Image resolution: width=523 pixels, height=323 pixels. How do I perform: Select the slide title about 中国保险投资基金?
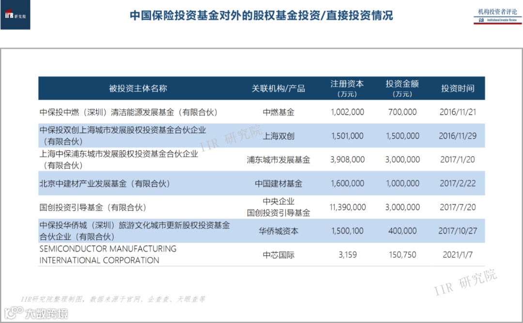261,15
